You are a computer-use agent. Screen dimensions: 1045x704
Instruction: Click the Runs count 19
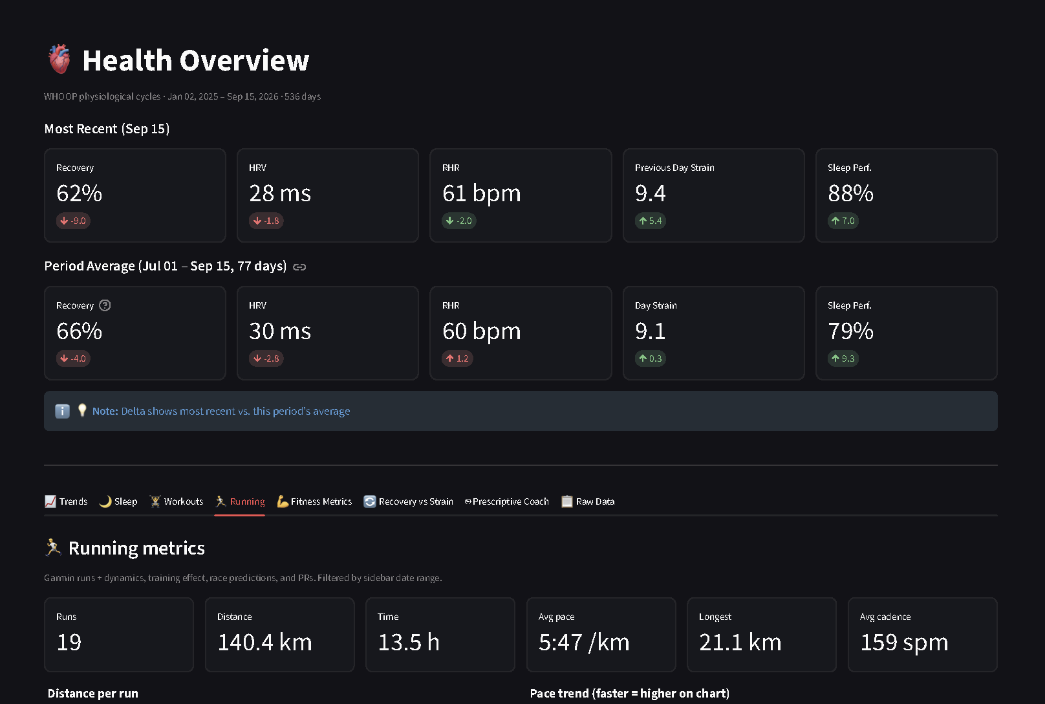click(x=69, y=643)
